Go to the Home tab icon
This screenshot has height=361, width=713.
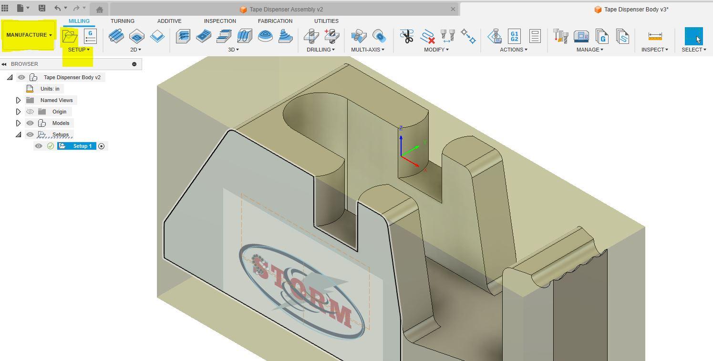pyautogui.click(x=99, y=10)
